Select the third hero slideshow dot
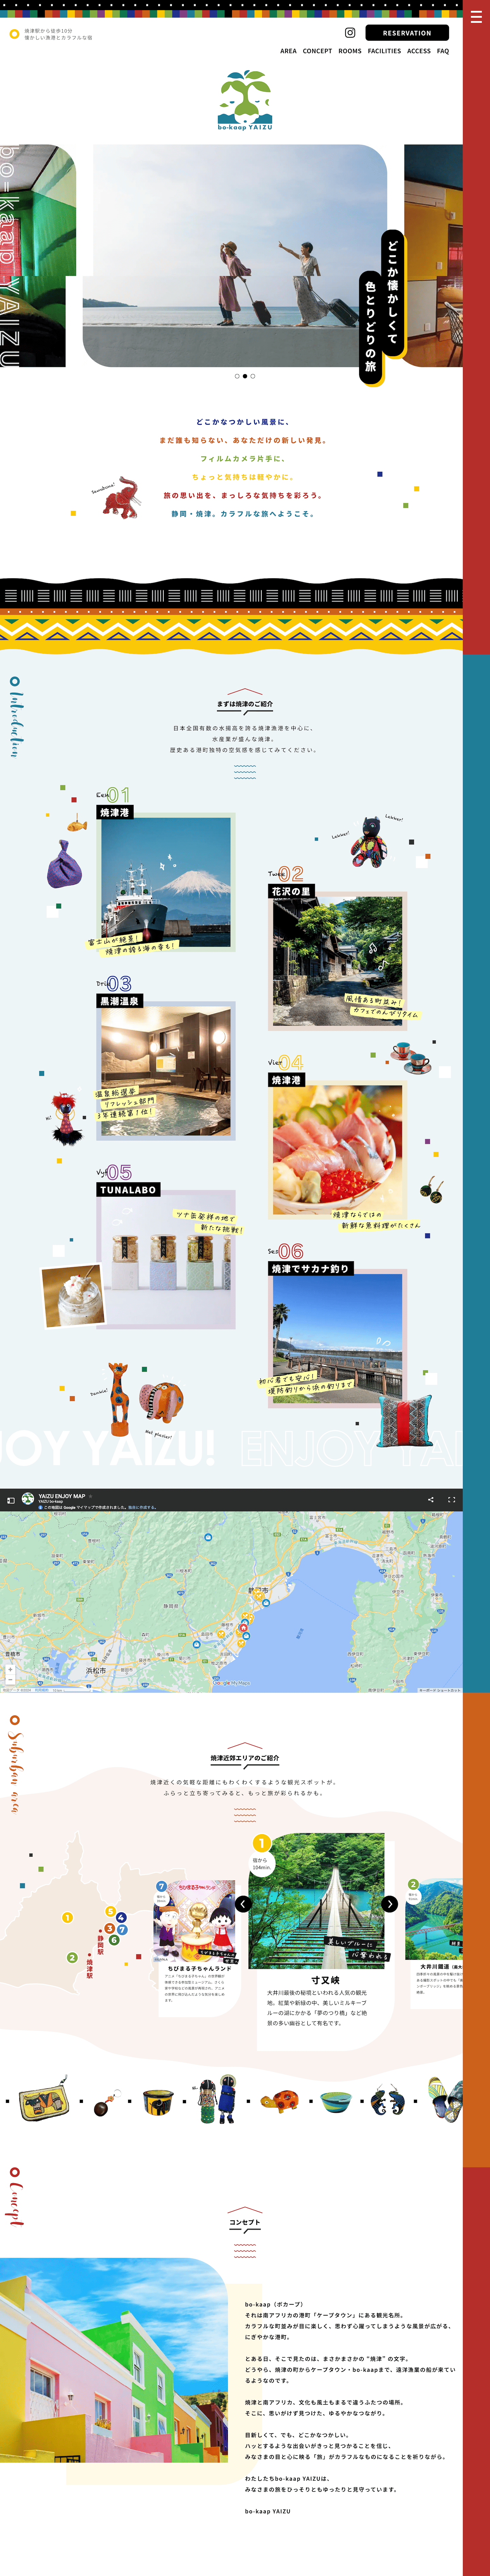Image resolution: width=490 pixels, height=2576 pixels. pos(253,376)
